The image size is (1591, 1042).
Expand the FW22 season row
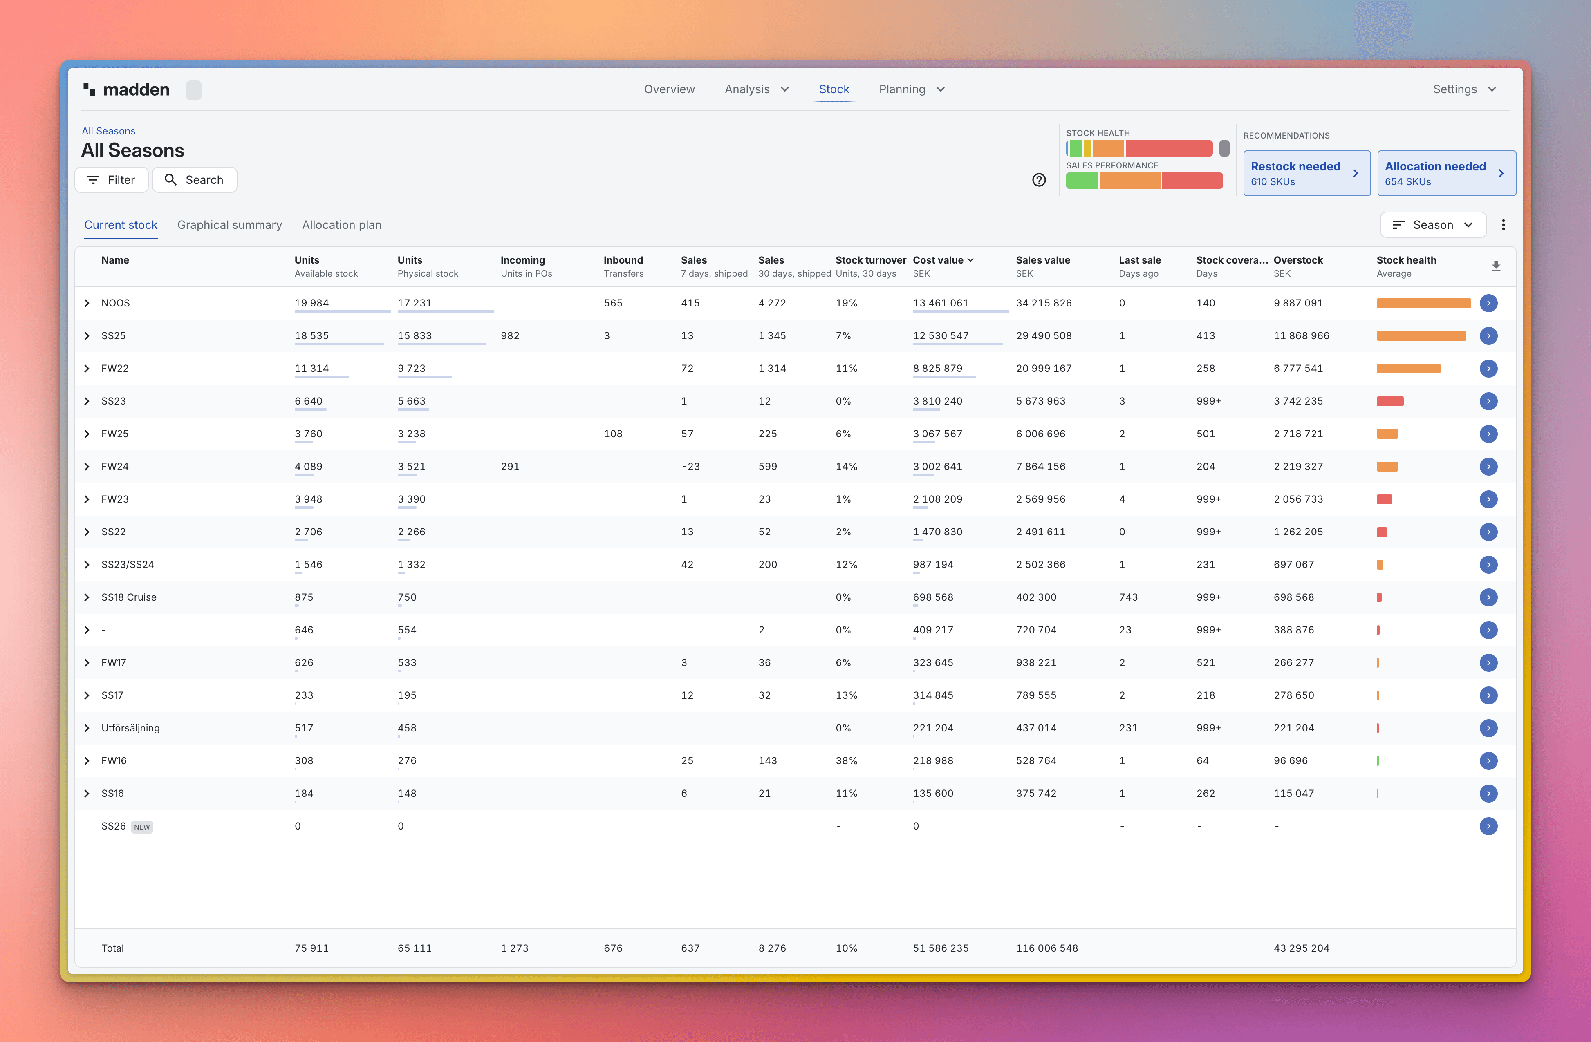pyautogui.click(x=87, y=369)
